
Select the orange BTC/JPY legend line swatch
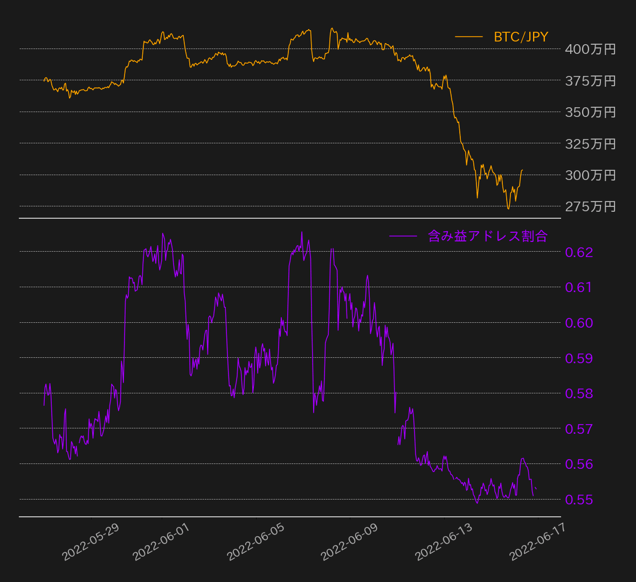[469, 37]
